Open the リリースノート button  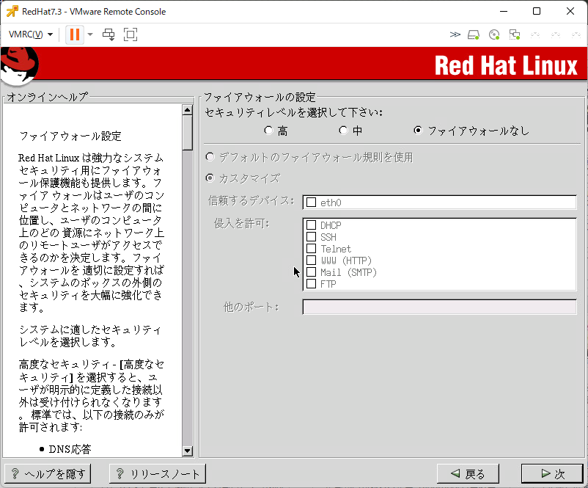158,474
